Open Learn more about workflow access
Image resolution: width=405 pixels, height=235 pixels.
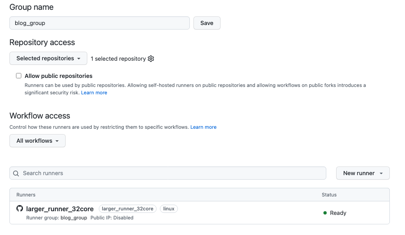click(203, 127)
